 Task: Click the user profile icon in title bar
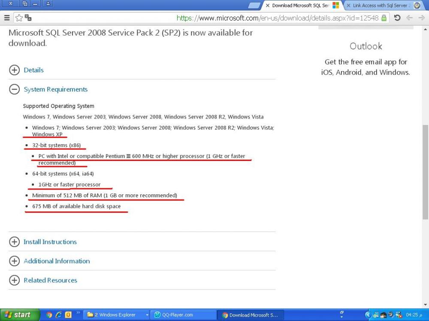point(48,3)
